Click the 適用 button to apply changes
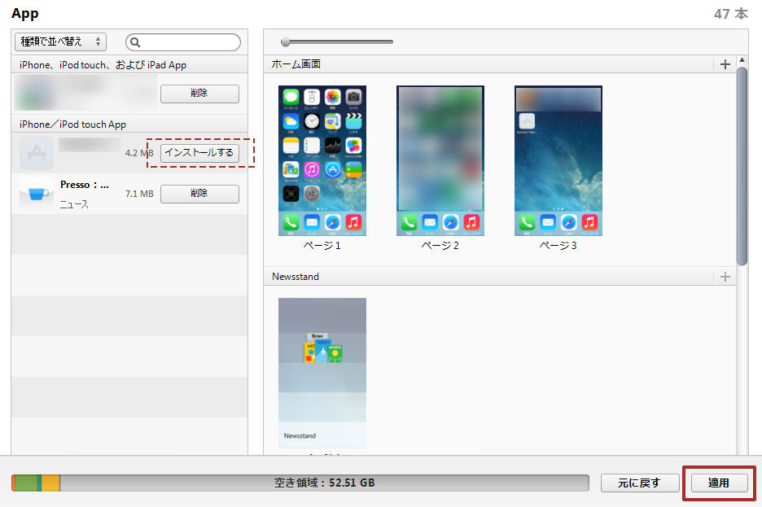Viewport: 762px width, 507px height. point(718,483)
